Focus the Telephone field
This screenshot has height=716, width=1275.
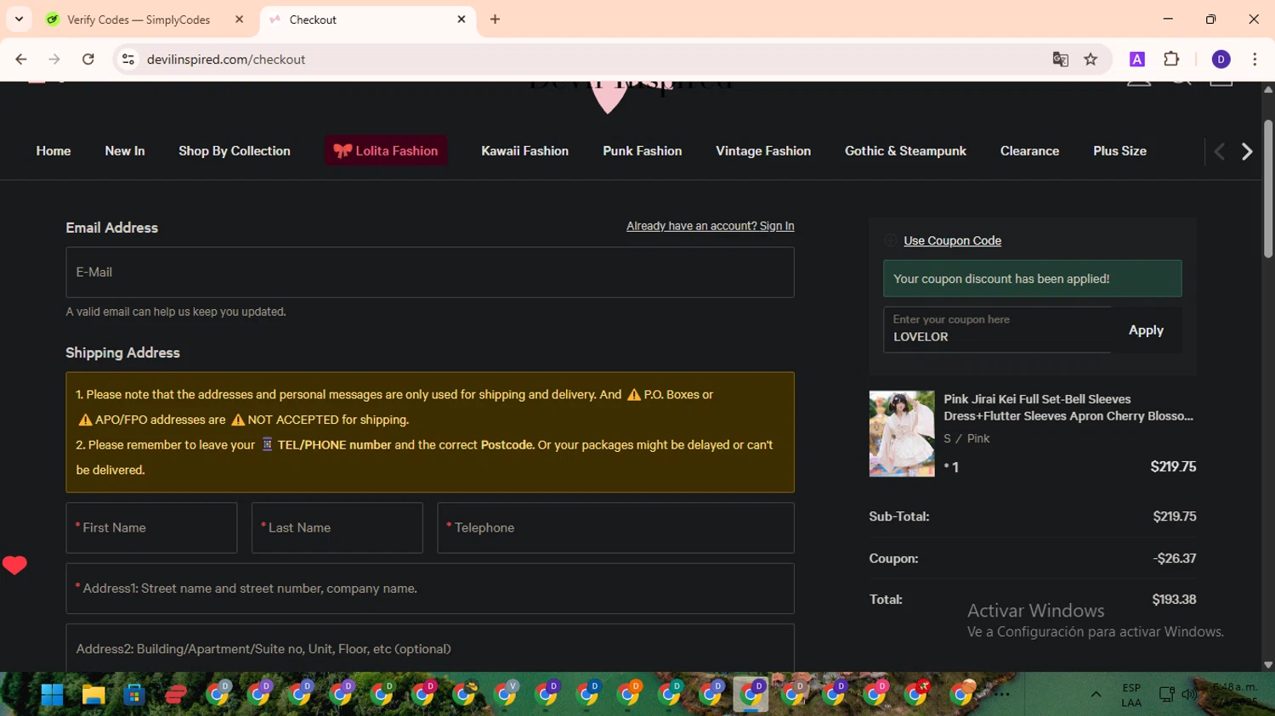coord(615,527)
